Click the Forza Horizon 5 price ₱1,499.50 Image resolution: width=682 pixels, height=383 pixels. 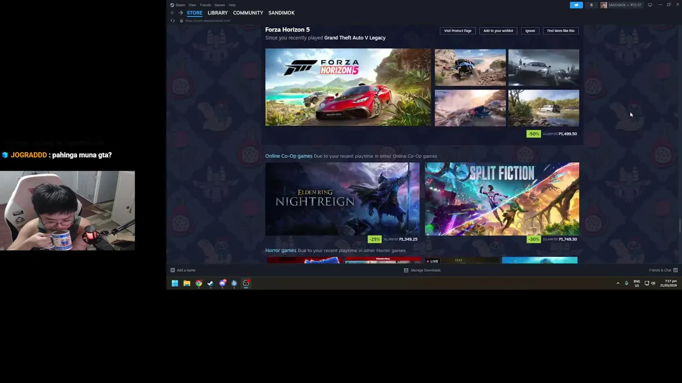567,134
